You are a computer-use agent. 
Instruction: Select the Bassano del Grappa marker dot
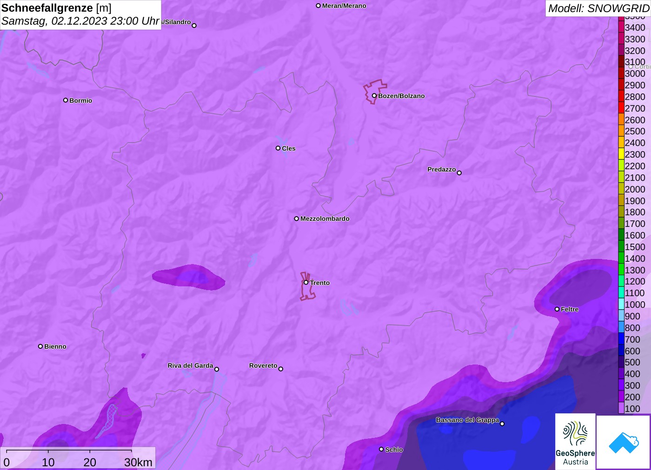pos(502,424)
